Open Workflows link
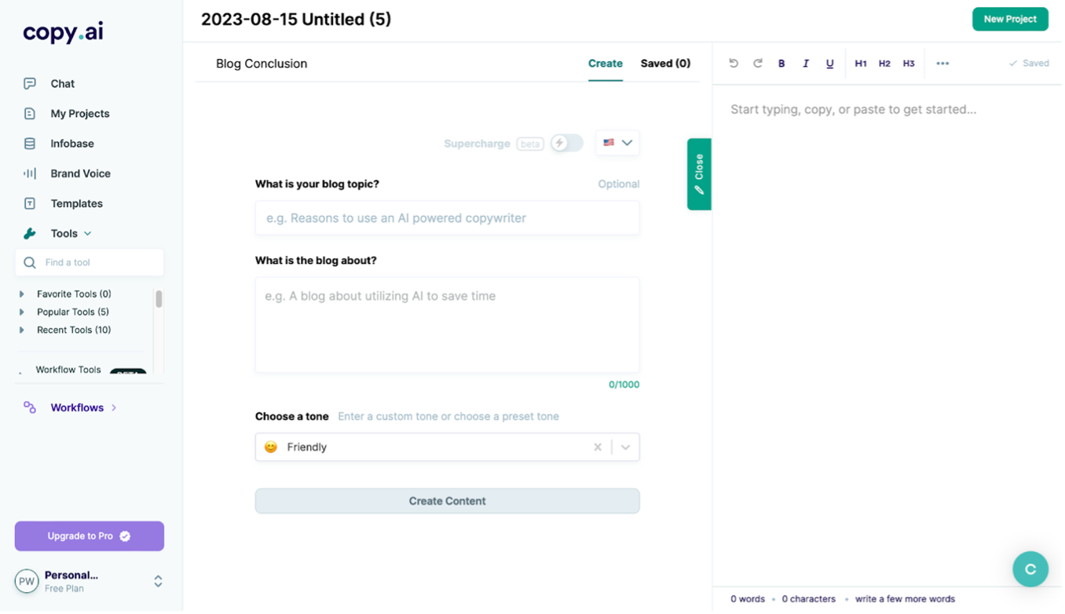This screenshot has height=614, width=1065. [77, 408]
